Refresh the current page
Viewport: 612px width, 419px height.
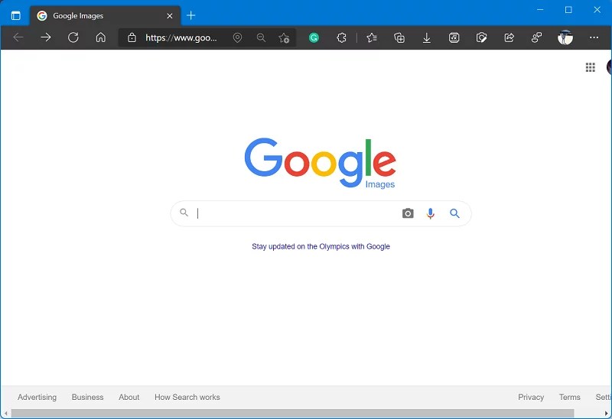[73, 37]
